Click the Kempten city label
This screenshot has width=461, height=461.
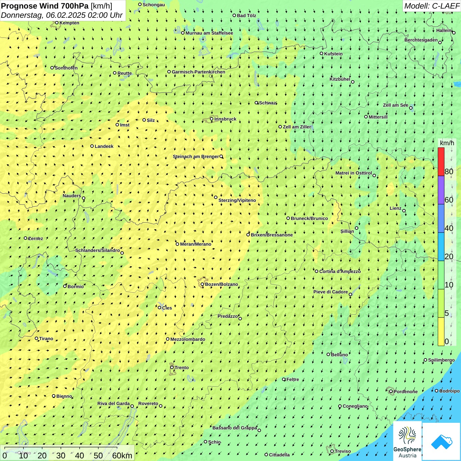(x=69, y=23)
